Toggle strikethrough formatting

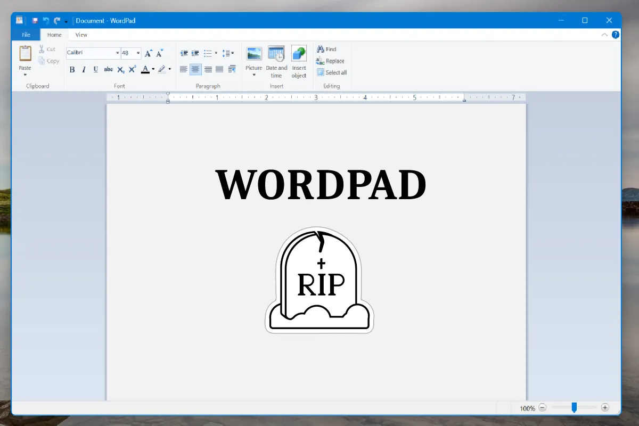[109, 69]
